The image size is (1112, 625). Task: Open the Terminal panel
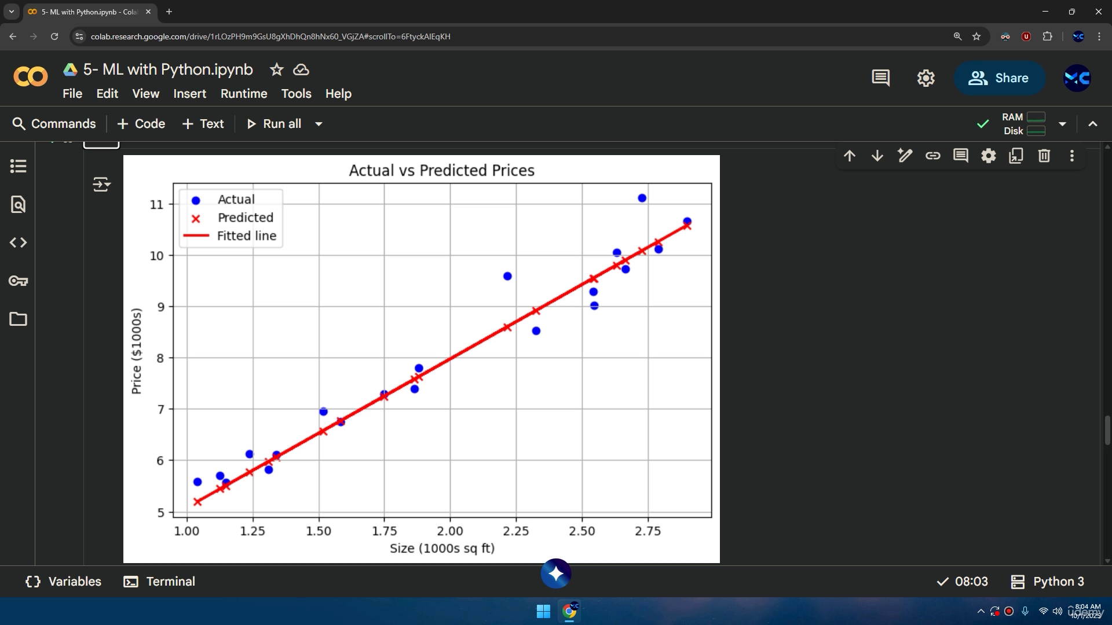[159, 582]
